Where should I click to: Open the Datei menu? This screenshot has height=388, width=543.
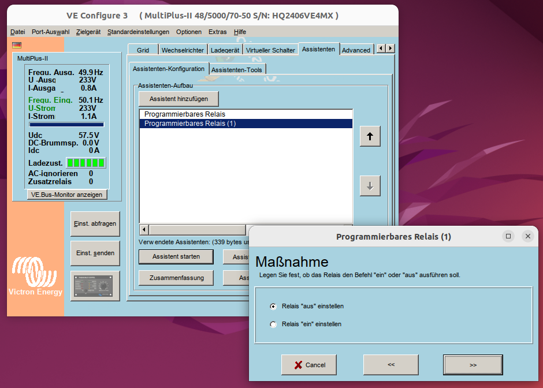pos(18,32)
